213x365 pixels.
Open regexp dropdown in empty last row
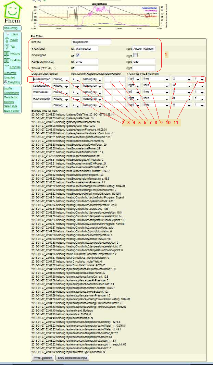click(x=93, y=105)
